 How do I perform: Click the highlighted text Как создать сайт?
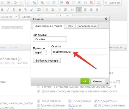(12, 28)
